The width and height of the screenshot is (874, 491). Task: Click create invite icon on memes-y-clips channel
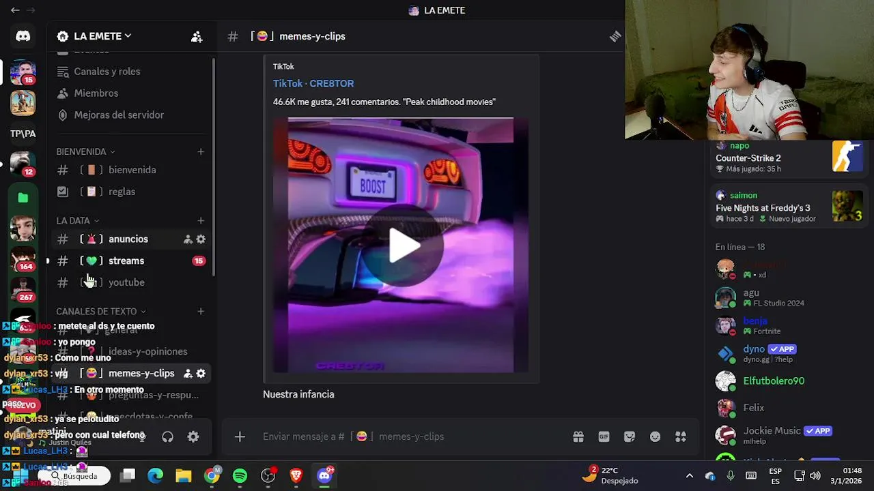[x=188, y=374]
